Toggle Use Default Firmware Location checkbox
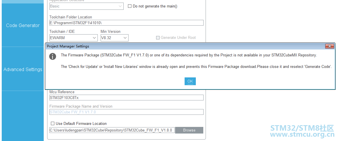This screenshot has height=141, width=337. coord(52,123)
